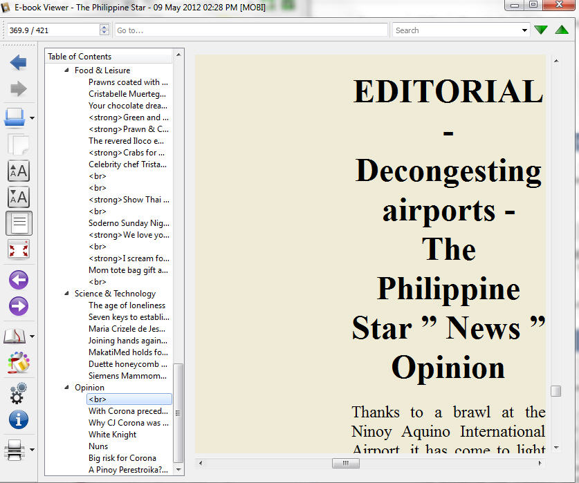
Task: Go to the next page
Action: (x=18, y=306)
